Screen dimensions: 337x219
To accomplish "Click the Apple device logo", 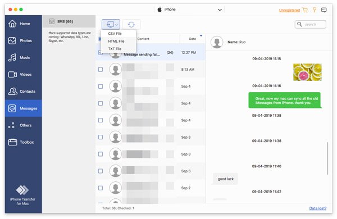I will (x=160, y=10).
